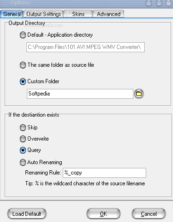Click the Load Default button
This screenshot has width=173, height=222.
27,214
